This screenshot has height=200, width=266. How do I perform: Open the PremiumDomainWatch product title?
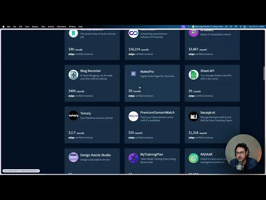click(157, 112)
